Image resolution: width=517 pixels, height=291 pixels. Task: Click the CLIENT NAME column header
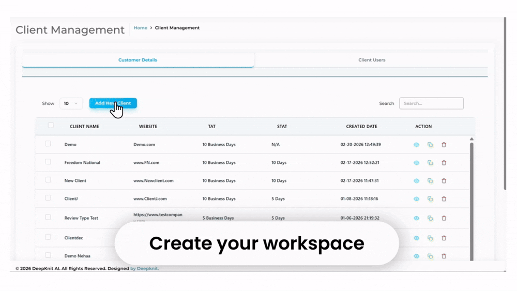click(84, 127)
